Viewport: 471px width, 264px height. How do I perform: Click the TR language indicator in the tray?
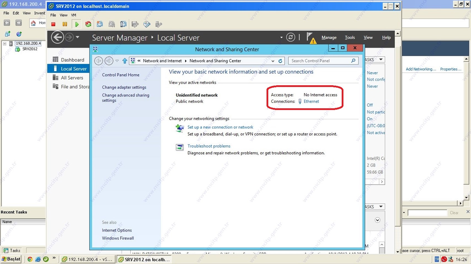pos(437,259)
